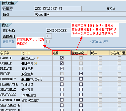Select the PAYMENTSUM field name cell
Screen dimensions: 126x111
10,100
